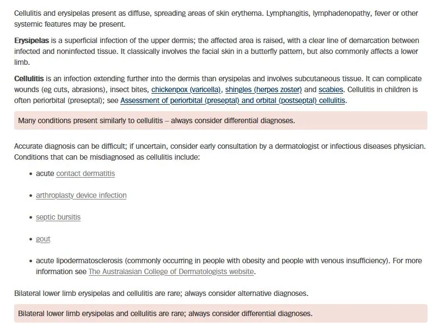Follow the shingles (herpes zoster) link
446x333 pixels.
[x=263, y=89]
